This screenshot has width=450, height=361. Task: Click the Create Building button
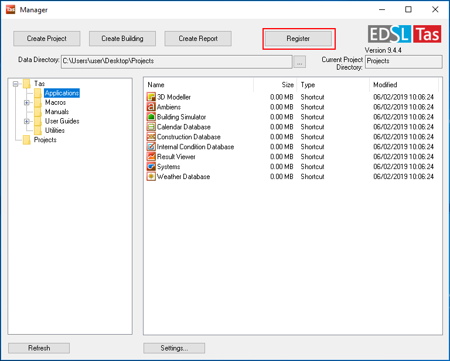pos(122,39)
